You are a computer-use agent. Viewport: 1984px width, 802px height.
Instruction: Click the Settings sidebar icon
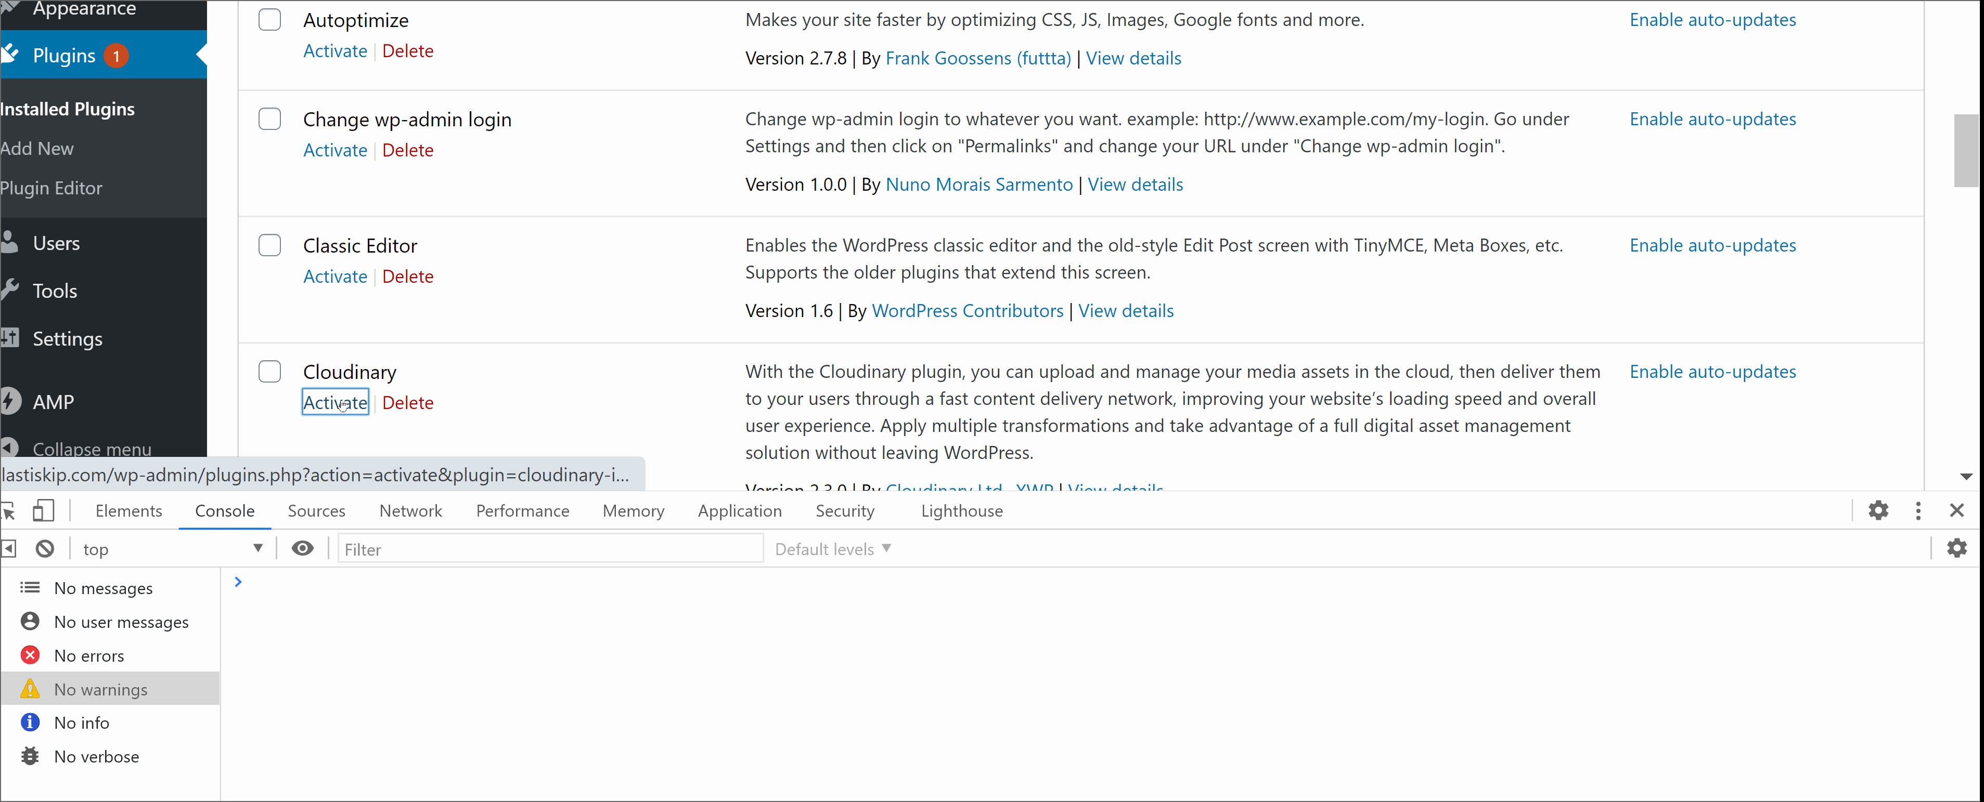(9, 338)
